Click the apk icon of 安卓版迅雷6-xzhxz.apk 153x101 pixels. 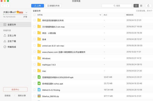[39, 83]
